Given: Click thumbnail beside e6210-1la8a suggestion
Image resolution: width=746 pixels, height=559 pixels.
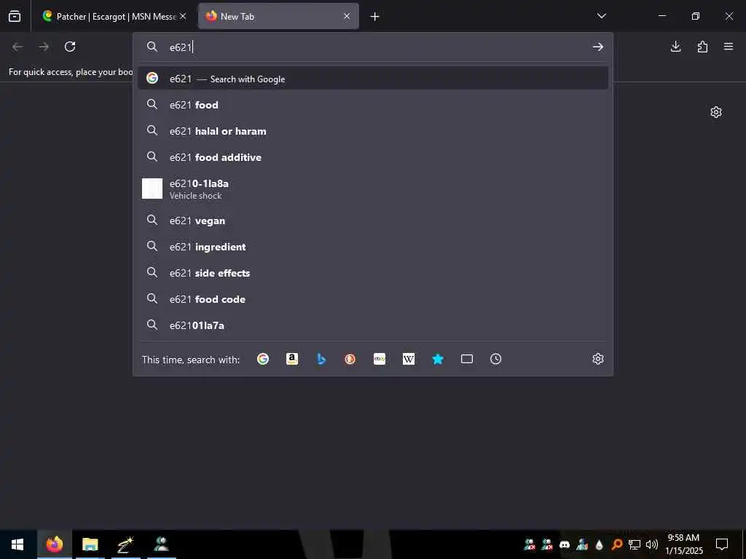Looking at the screenshot, I should point(152,189).
